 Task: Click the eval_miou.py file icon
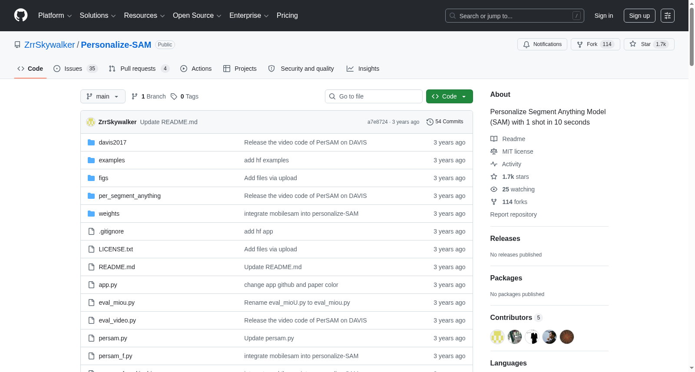point(91,303)
